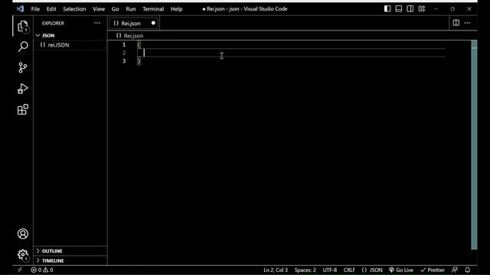Open the Extensions view
Screen dimensions: 490x275
click(x=23, y=109)
